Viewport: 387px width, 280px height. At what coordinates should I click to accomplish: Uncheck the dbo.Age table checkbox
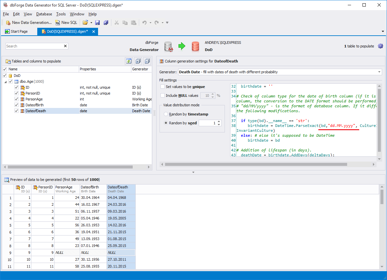click(10, 81)
